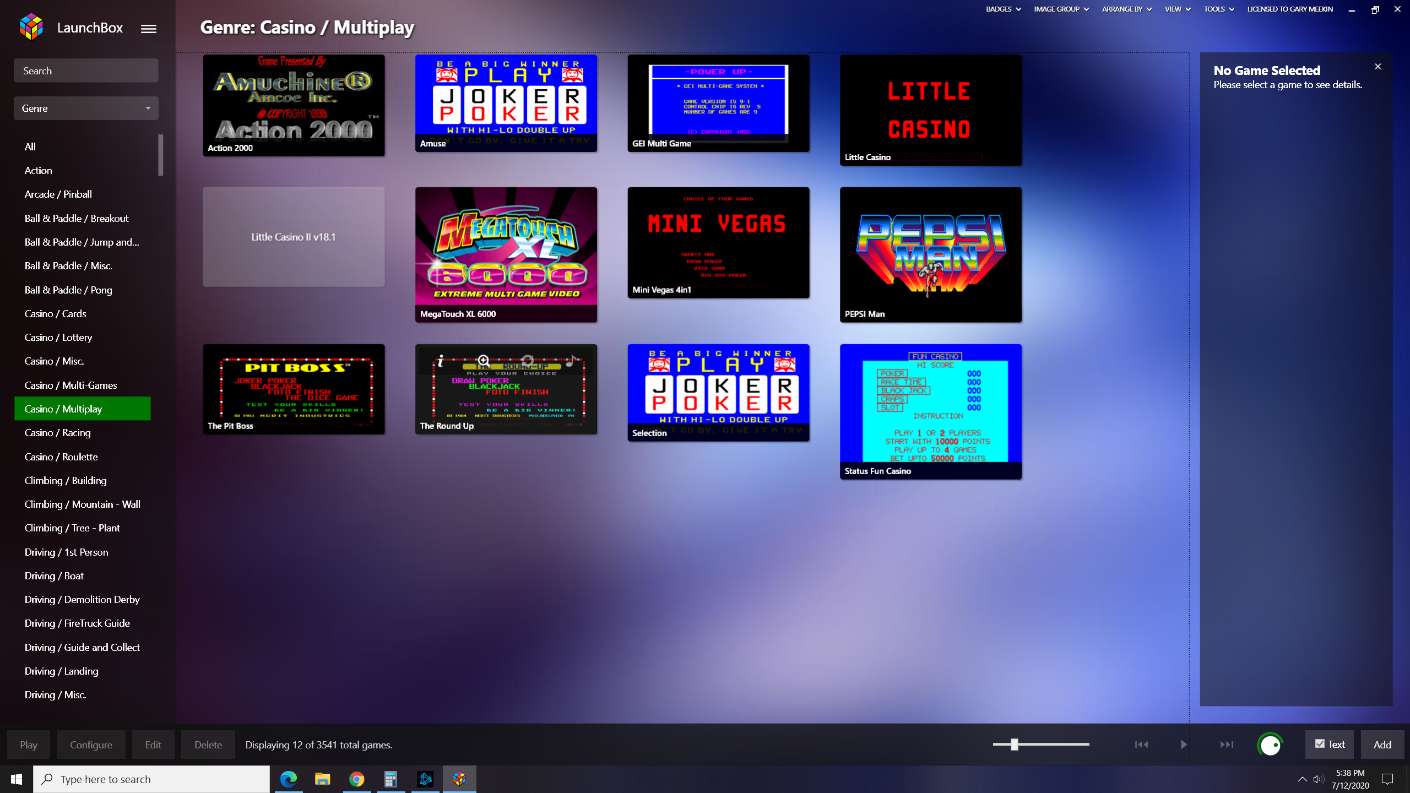
Task: Select The Pit Boss thumbnail
Action: [294, 389]
